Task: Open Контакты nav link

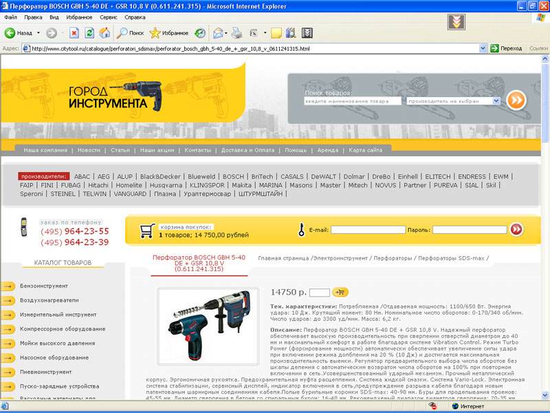Action: coord(198,150)
